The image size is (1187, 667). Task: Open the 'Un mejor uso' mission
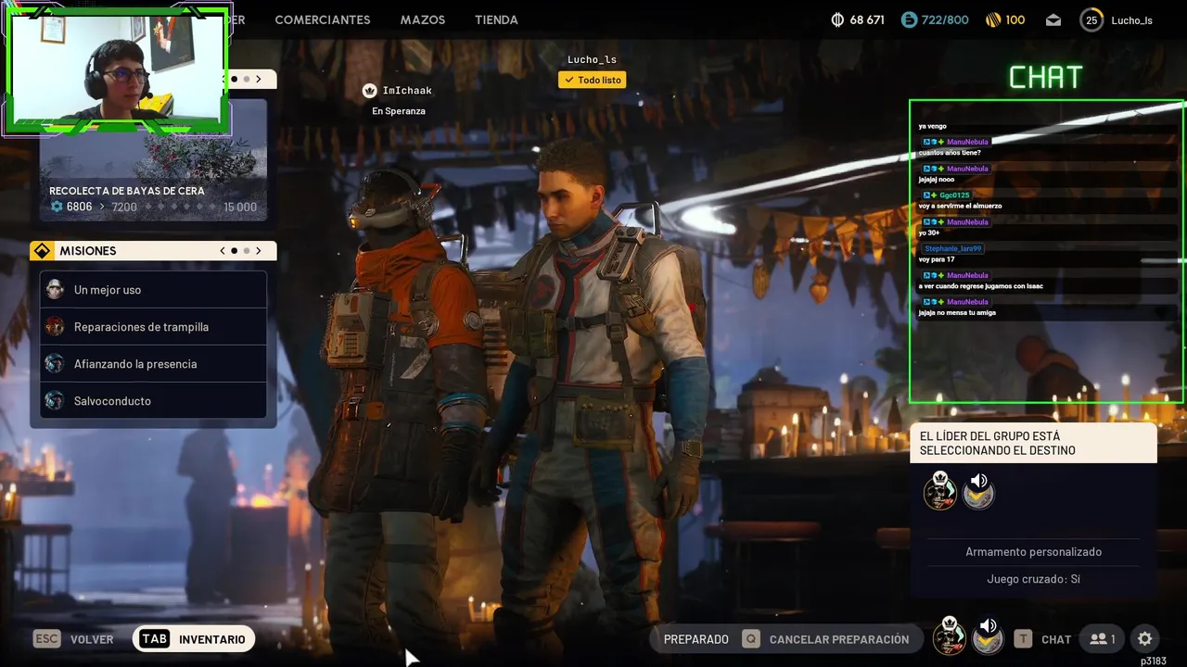[153, 290]
